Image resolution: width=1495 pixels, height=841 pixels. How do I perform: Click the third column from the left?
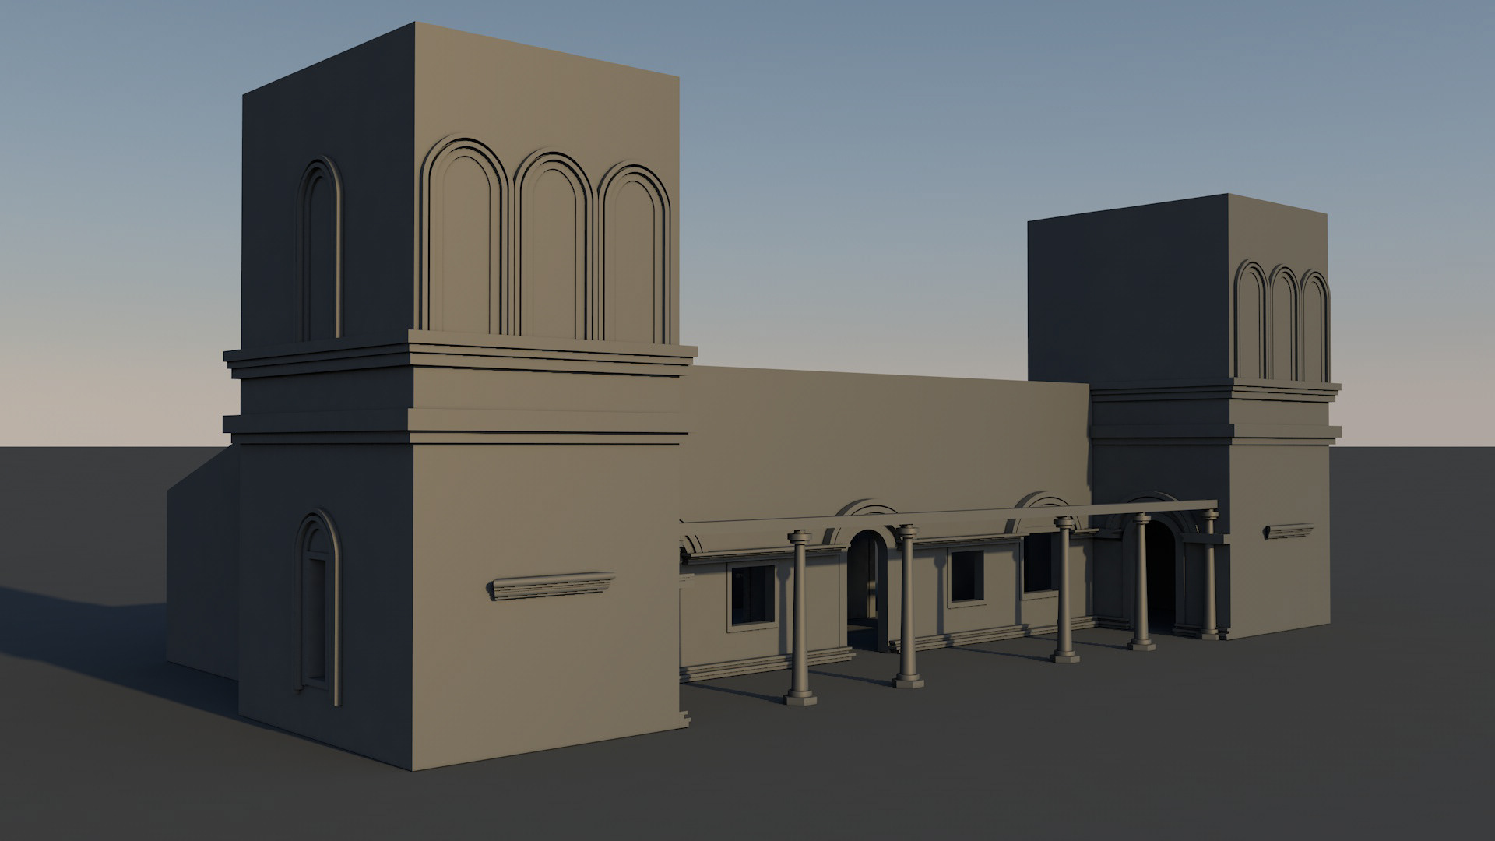click(x=1064, y=588)
